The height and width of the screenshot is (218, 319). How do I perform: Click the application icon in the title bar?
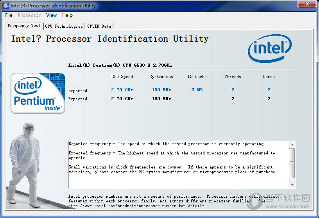click(x=6, y=6)
